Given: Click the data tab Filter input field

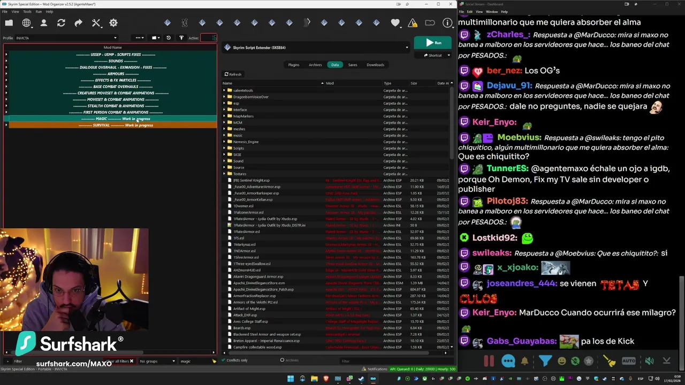Looking at the screenshot, I should pyautogui.click(x=396, y=361).
